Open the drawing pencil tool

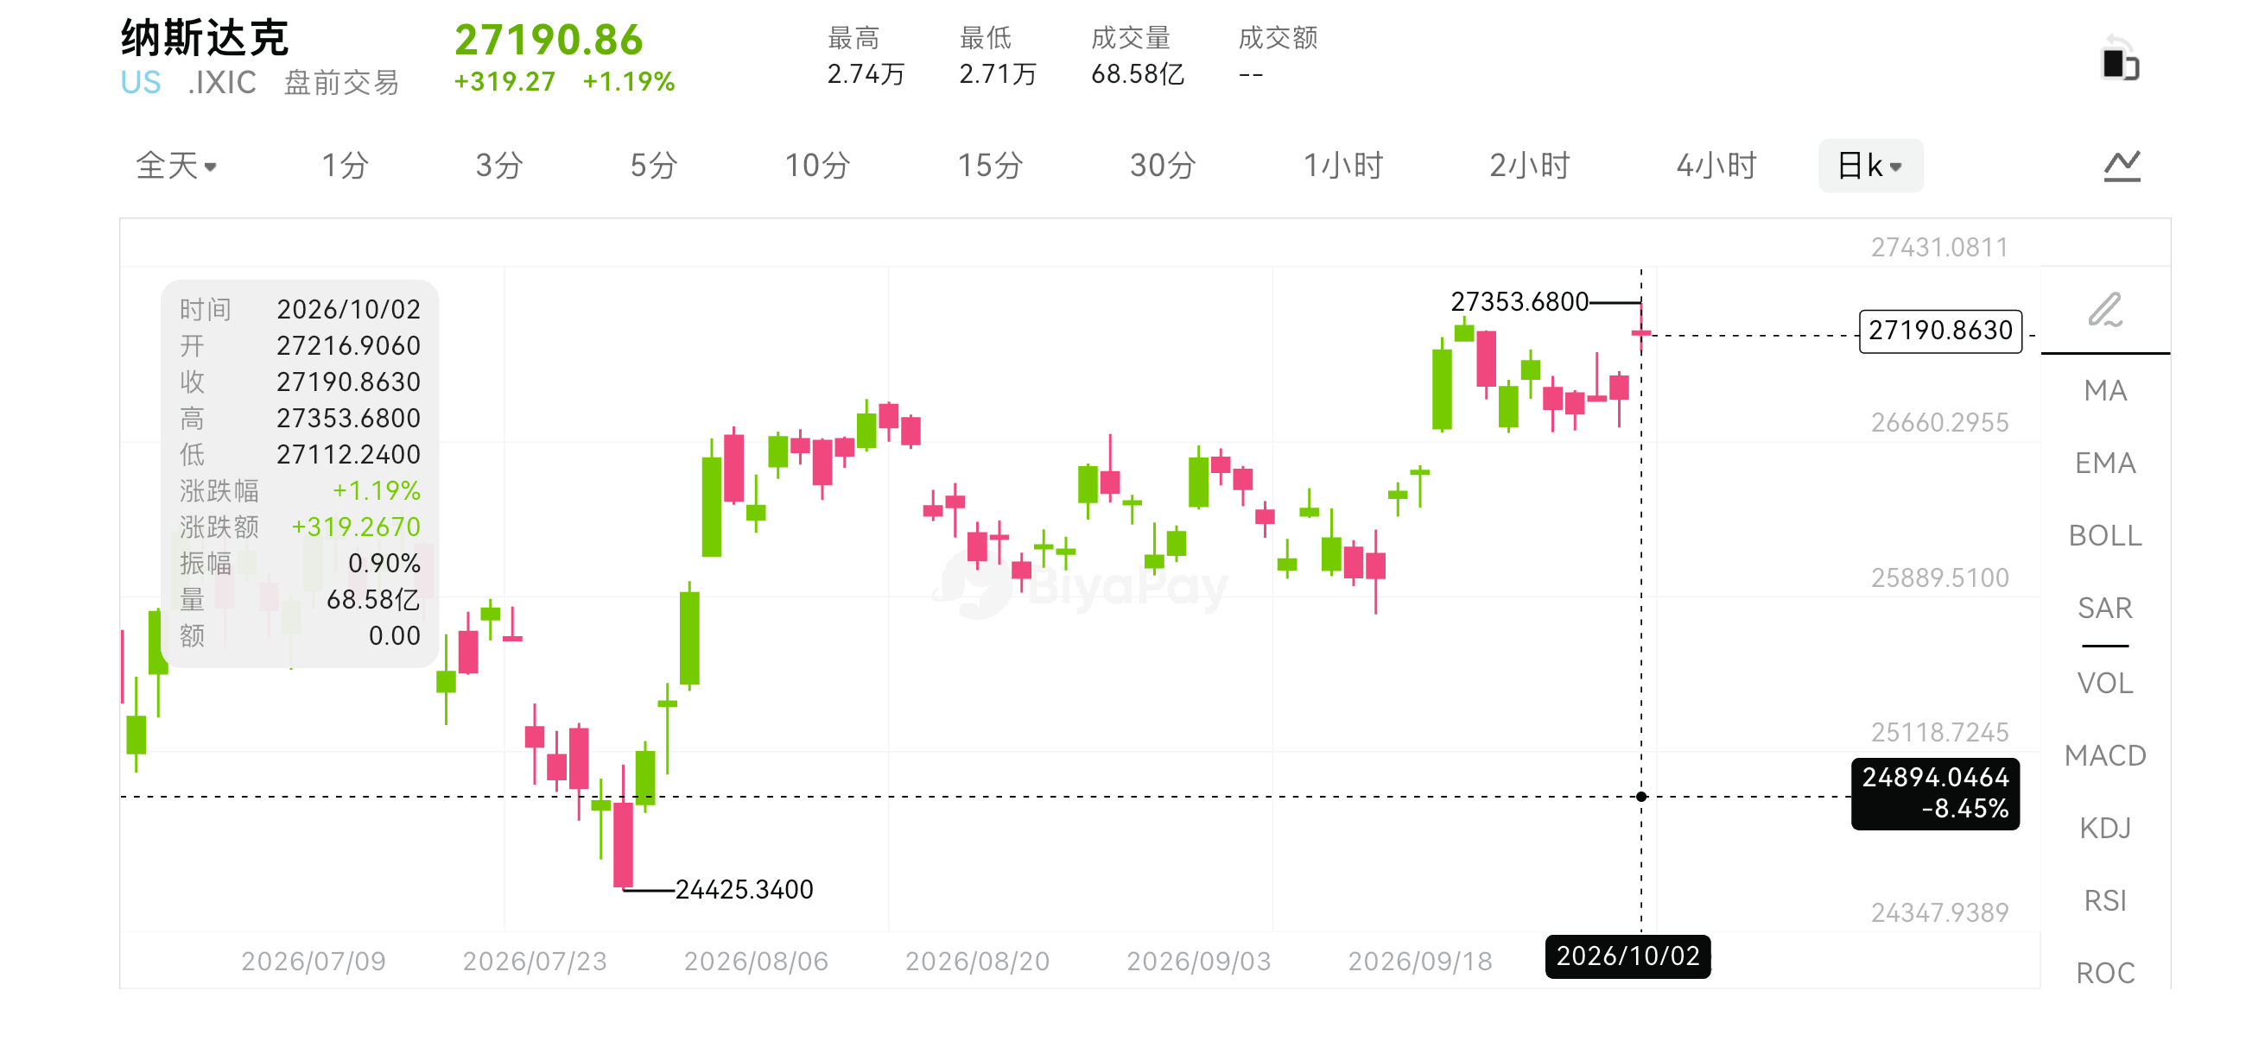(2106, 310)
